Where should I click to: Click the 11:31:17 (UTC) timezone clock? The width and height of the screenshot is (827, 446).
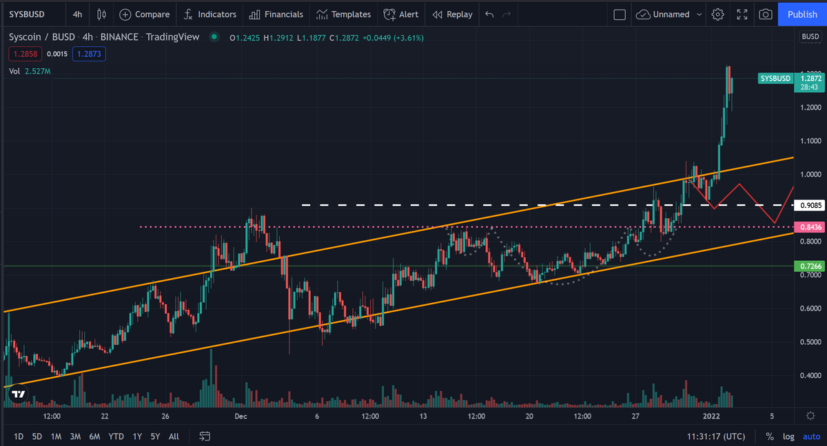click(715, 436)
